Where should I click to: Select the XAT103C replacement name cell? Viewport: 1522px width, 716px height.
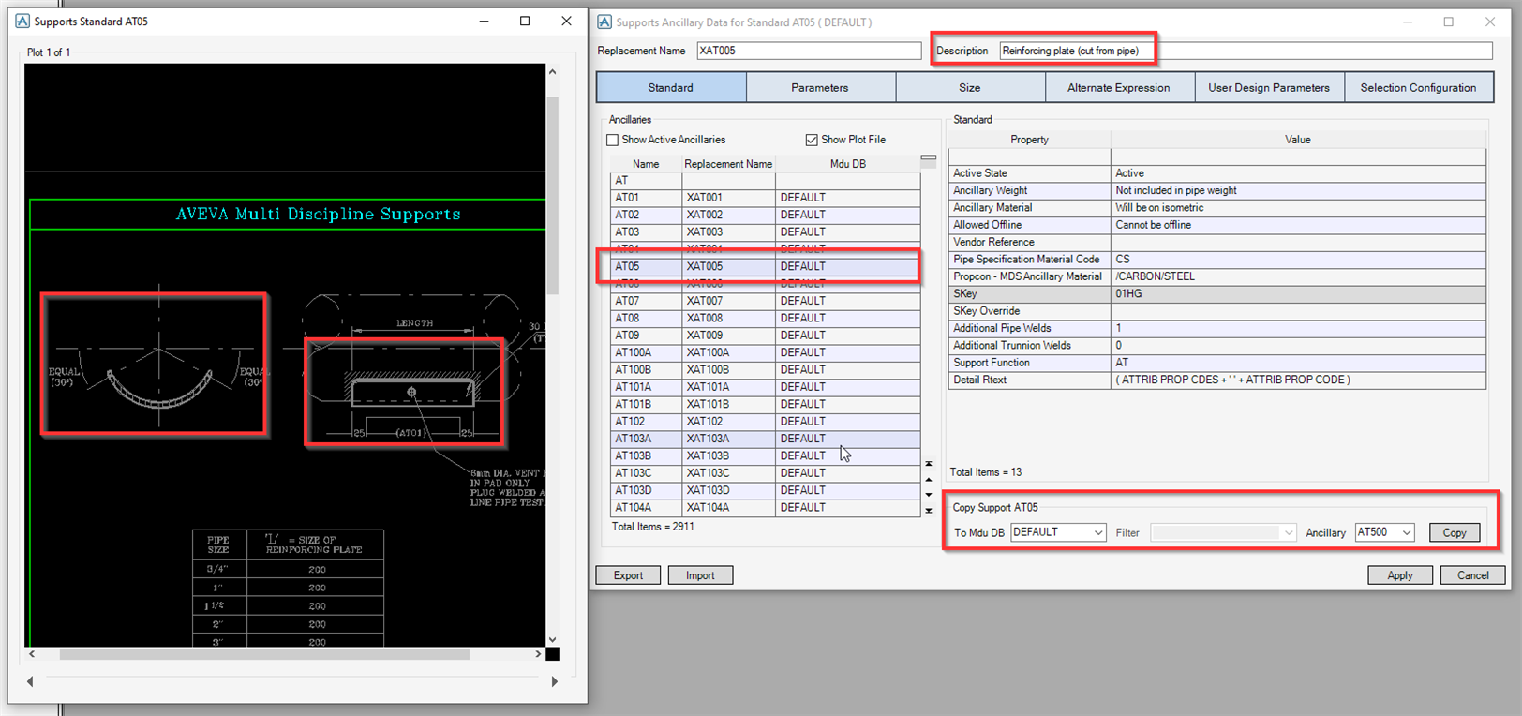[728, 473]
